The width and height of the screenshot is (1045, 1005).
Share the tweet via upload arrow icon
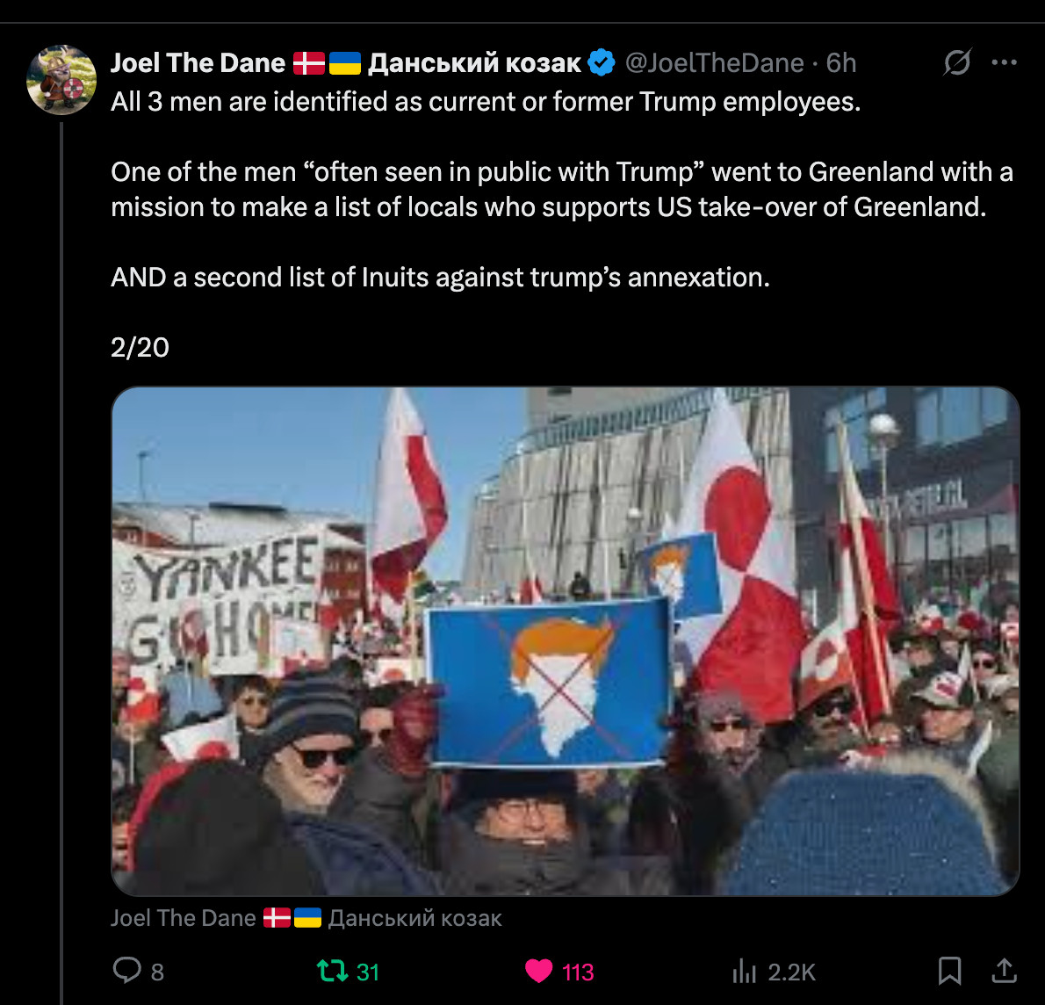click(1004, 971)
